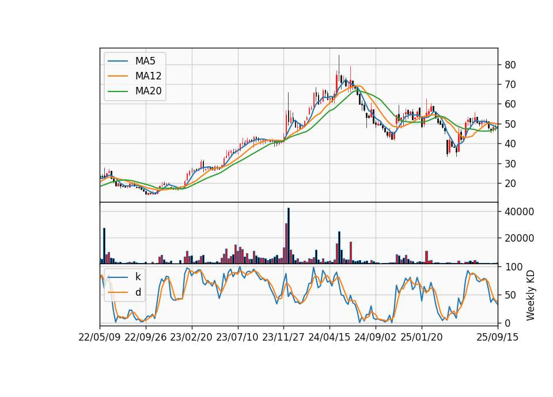Click the Weekly KD axis title
This screenshot has height=397, width=553.
tap(531, 295)
